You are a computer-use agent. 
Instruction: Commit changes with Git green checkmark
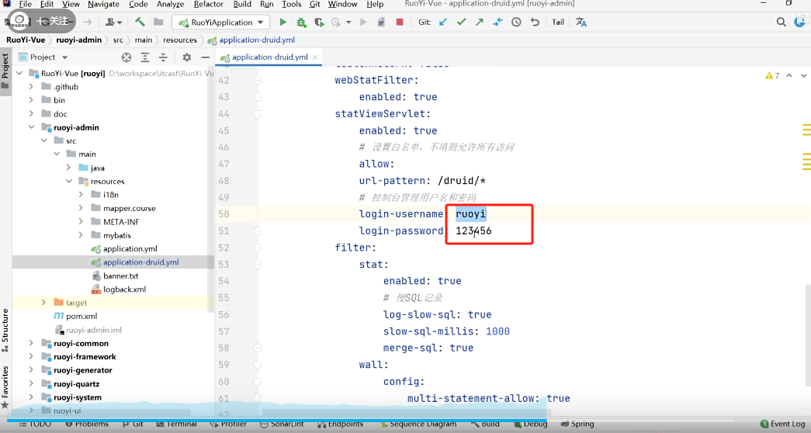point(461,23)
